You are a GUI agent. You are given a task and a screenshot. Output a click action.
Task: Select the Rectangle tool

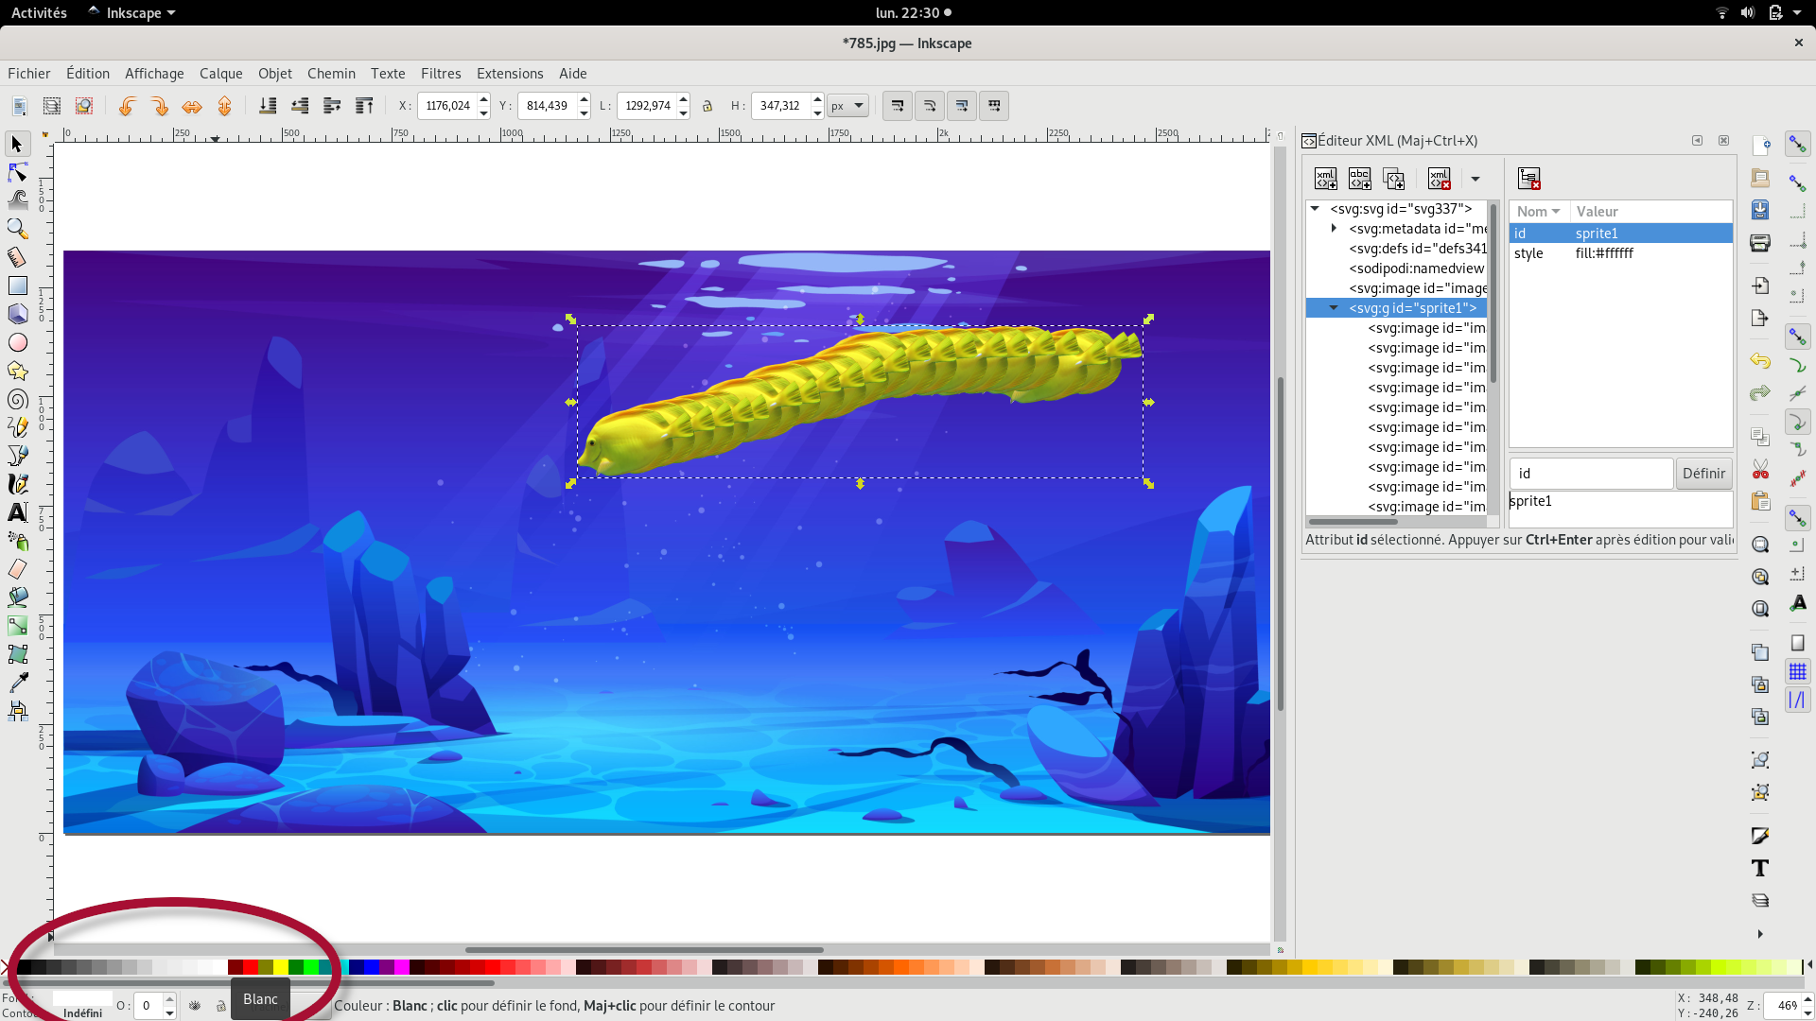[17, 286]
